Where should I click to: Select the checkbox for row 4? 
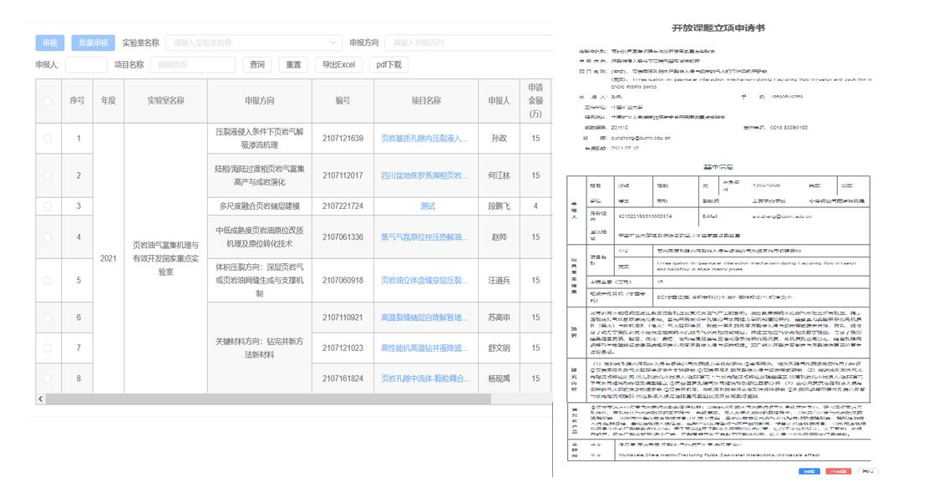(x=48, y=237)
